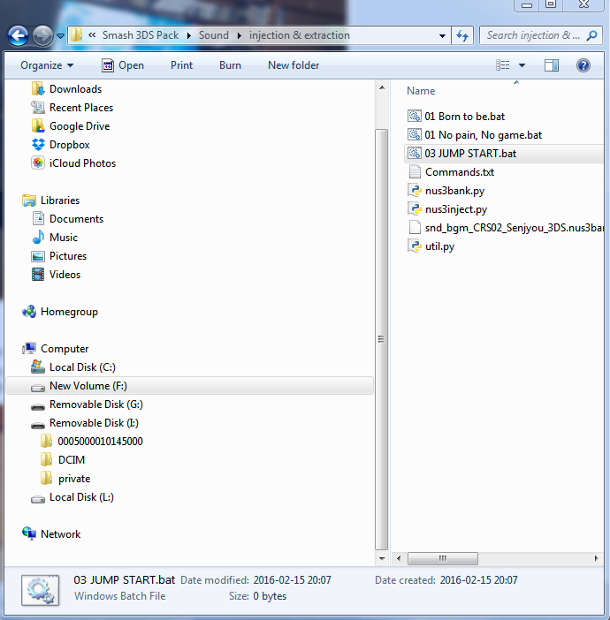The width and height of the screenshot is (610, 620).
Task: Select nus3bank.py file
Action: pos(446,191)
